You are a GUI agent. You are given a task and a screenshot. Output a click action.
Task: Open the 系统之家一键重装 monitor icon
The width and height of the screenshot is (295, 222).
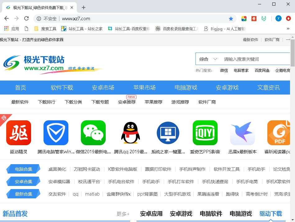tap(168, 132)
